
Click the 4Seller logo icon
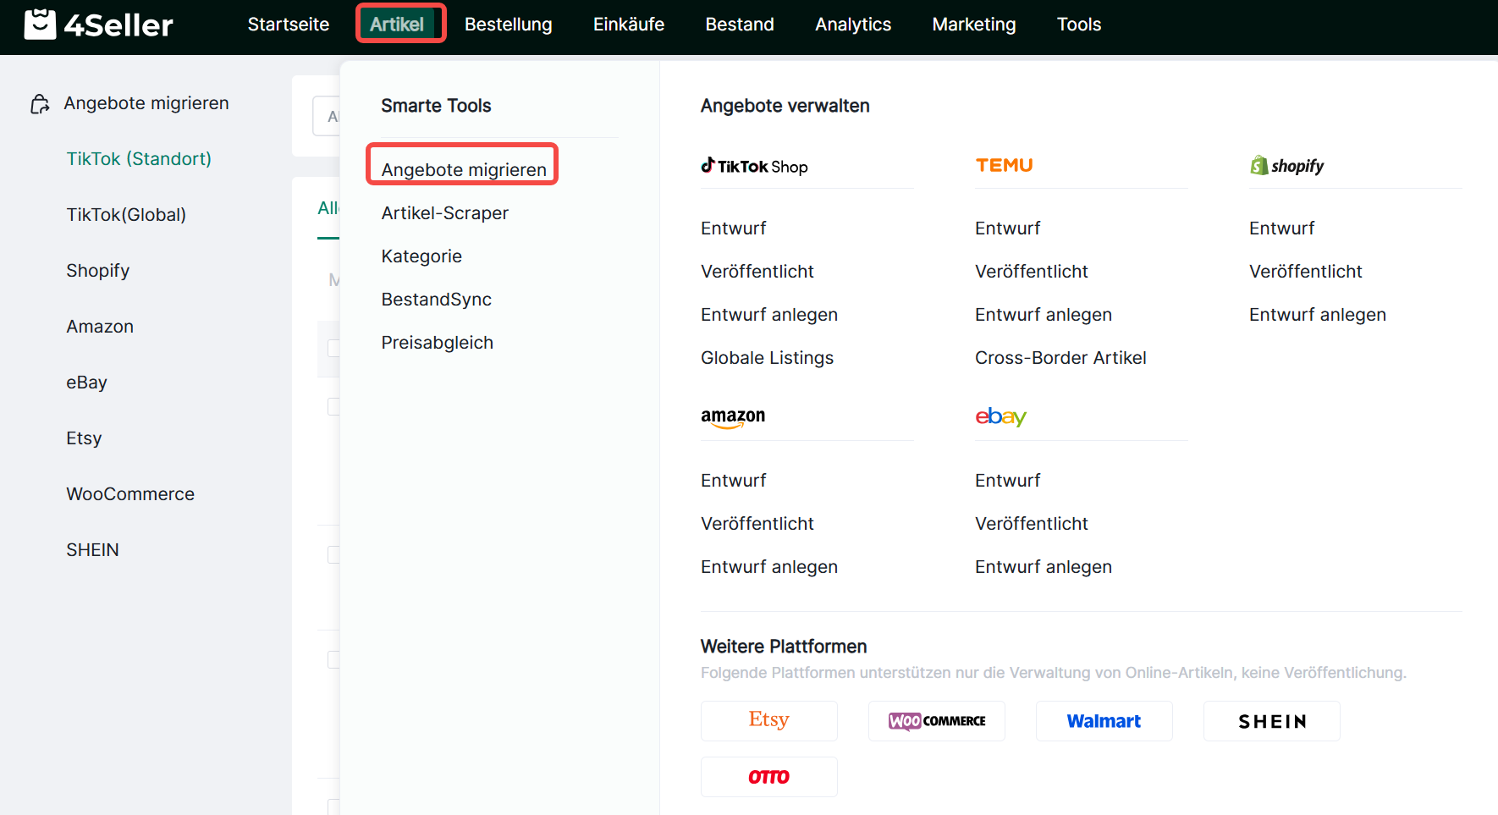pos(40,25)
